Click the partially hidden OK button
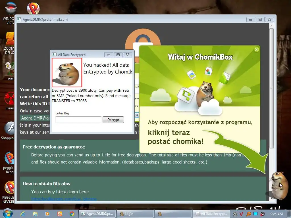 point(136,115)
